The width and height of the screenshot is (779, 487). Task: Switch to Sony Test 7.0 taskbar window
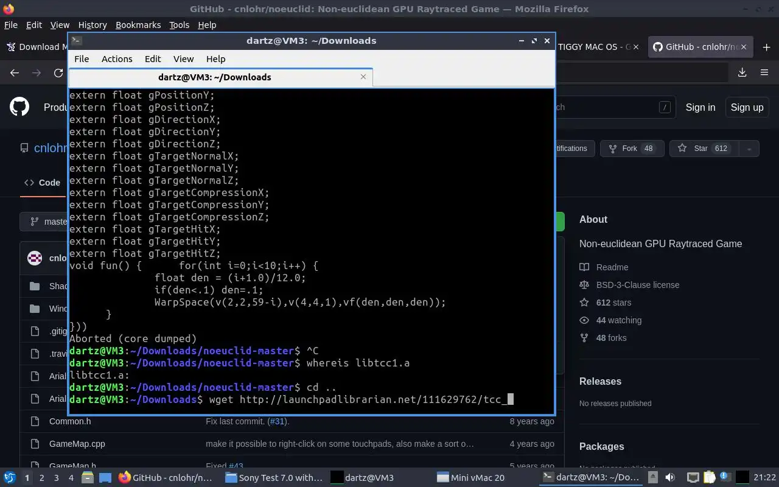(274, 478)
